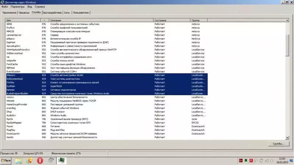Select the fdPHost service row
Viewport: 294px width, 165px height.
coord(107,68)
